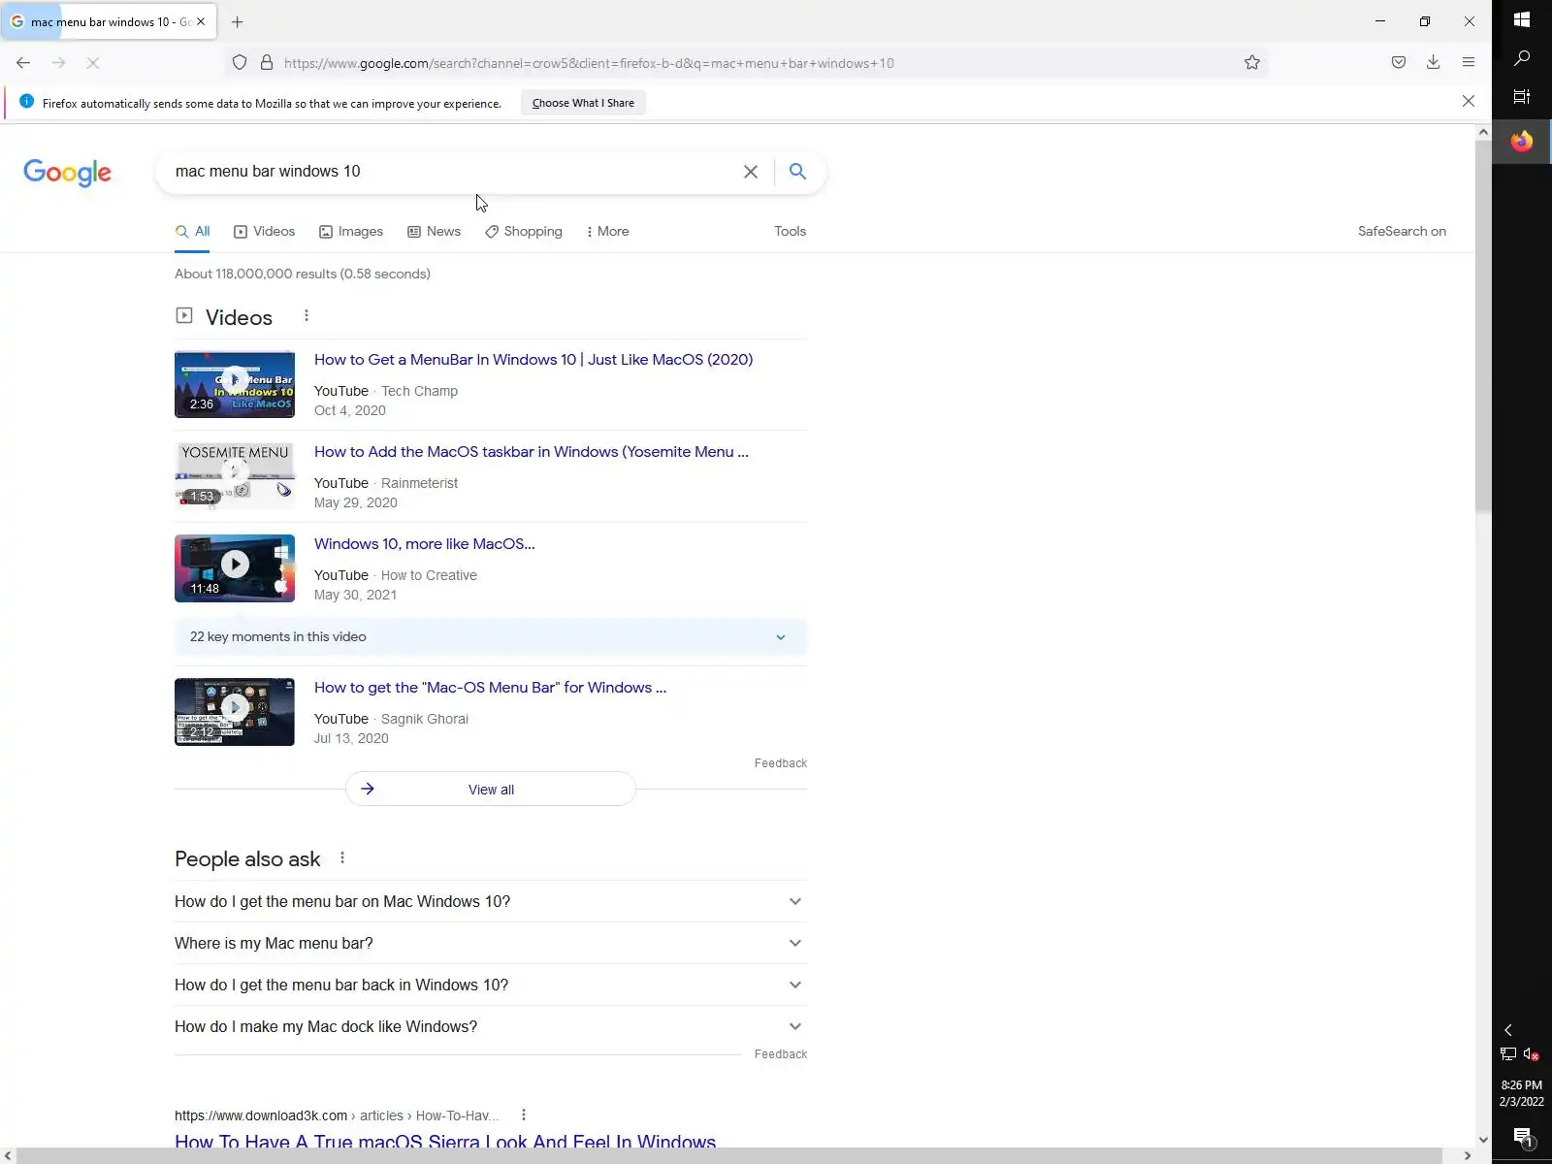The height and width of the screenshot is (1164, 1552).
Task: Play the Tech Champ video thumbnail
Action: coord(235,384)
